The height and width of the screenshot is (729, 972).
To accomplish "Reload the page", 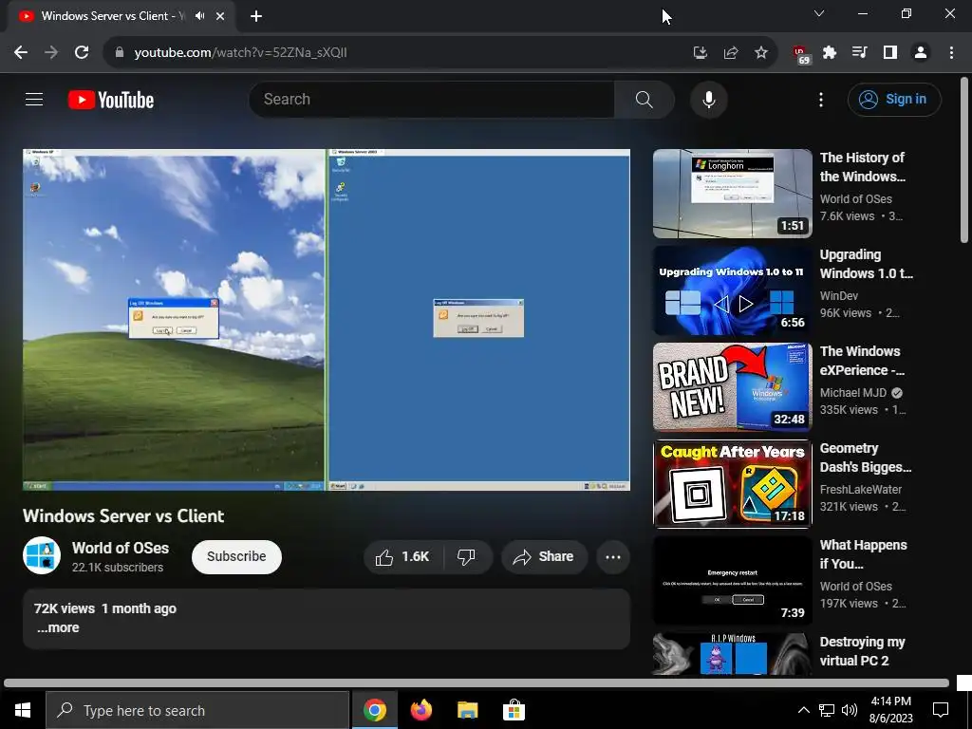I will point(82,52).
